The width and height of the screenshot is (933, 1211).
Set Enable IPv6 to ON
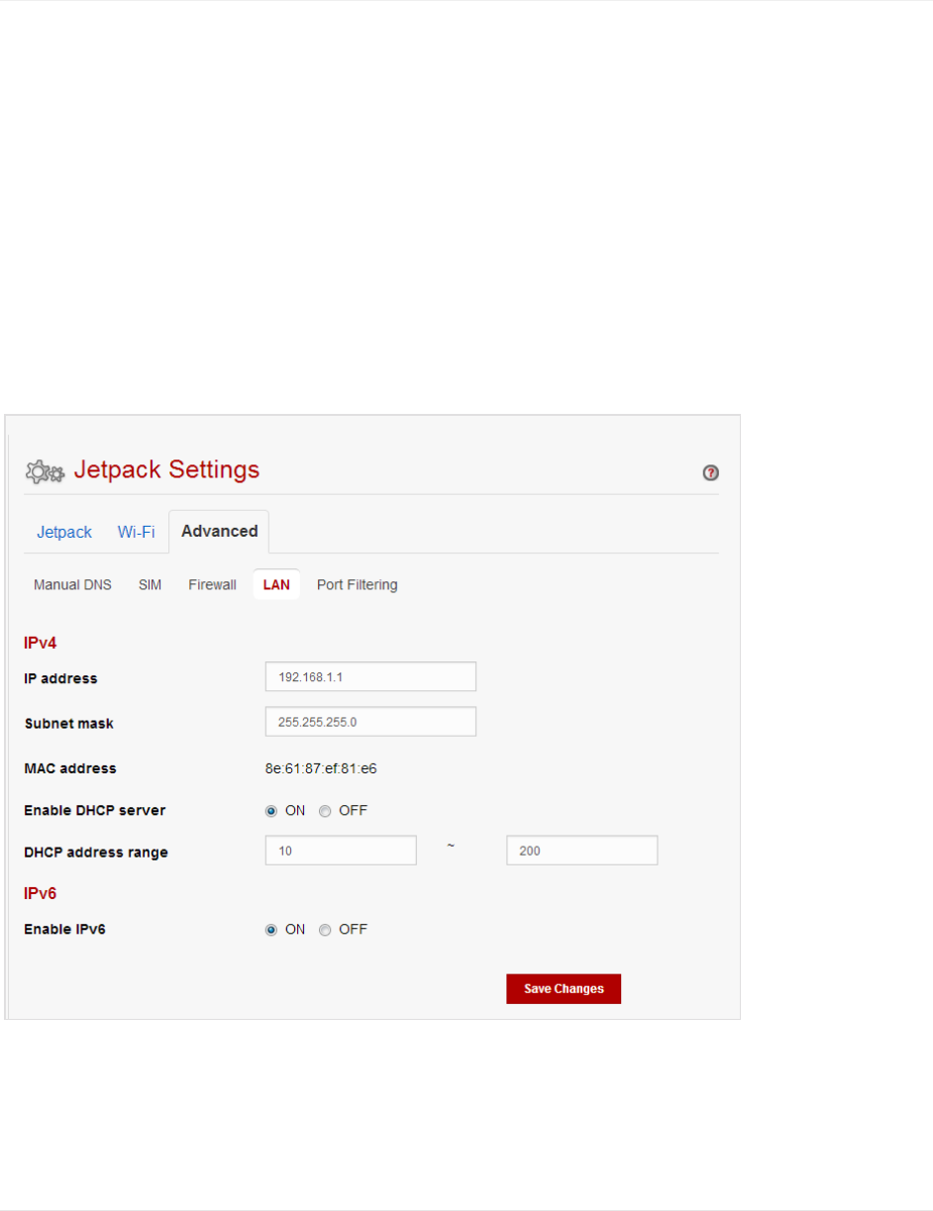pos(270,930)
